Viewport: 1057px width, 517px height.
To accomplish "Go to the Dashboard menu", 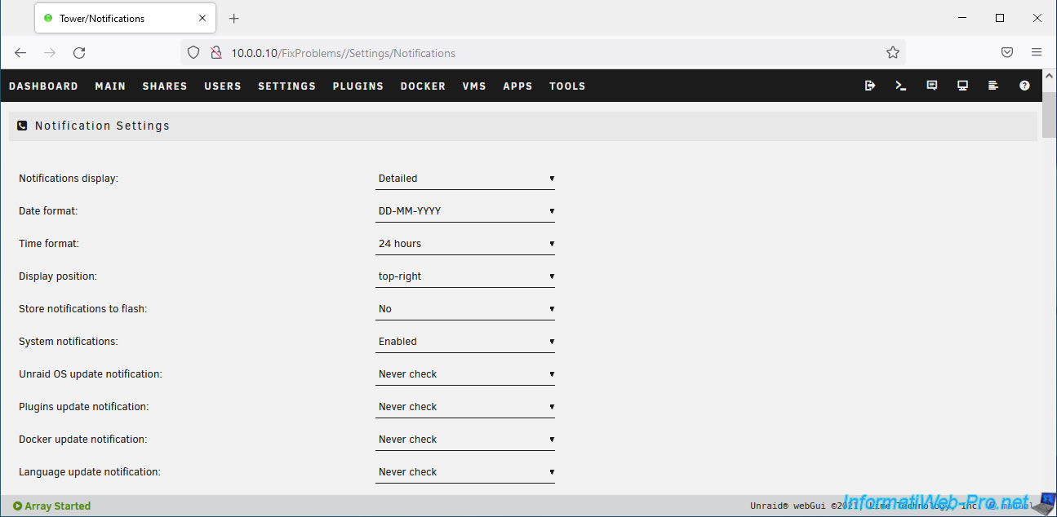I will [43, 86].
